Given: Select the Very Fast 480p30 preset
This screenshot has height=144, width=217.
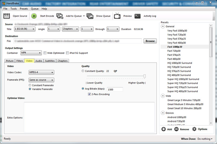Looking at the screenshot, I should click(177, 43).
